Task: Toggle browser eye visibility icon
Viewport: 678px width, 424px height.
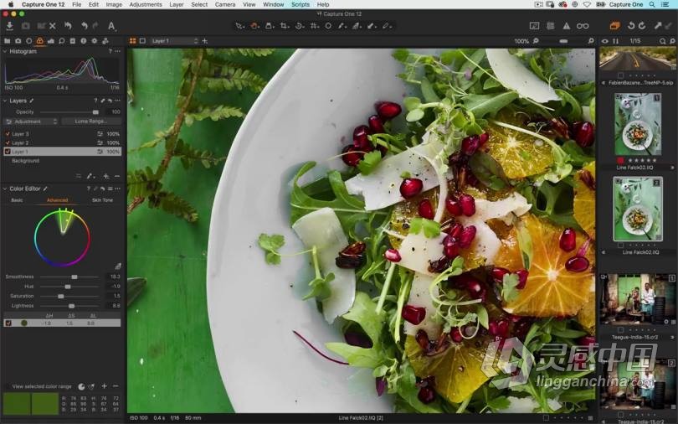Action: tap(604, 41)
